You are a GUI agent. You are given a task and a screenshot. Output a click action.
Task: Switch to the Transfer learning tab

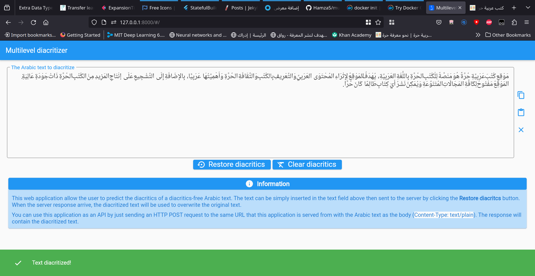[77, 8]
